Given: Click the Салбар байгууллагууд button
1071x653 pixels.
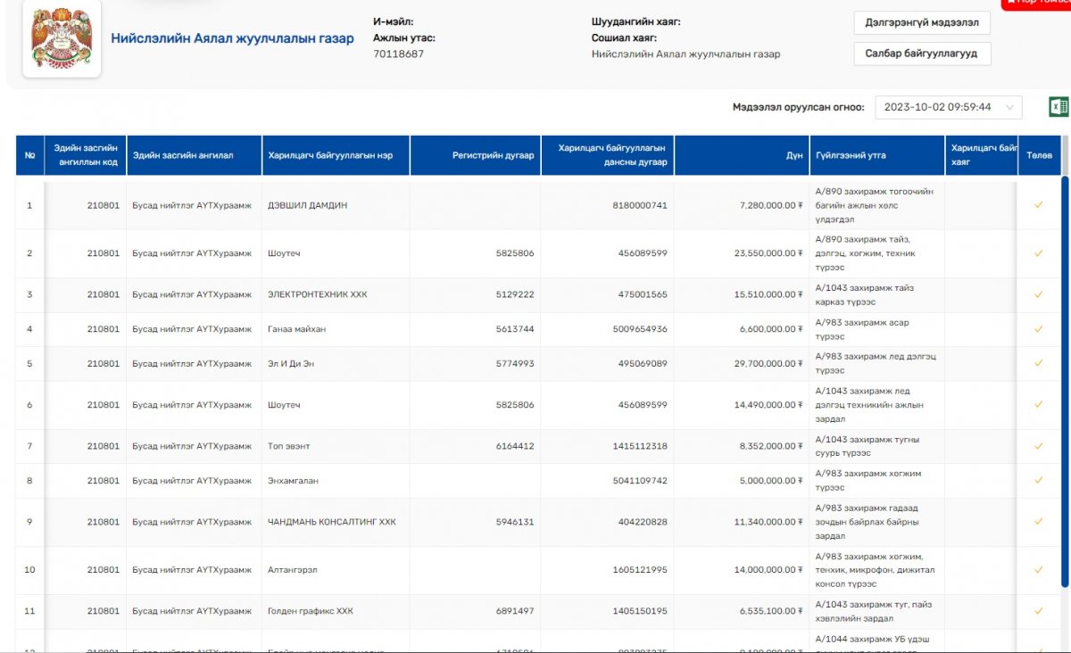Looking at the screenshot, I should [x=922, y=54].
